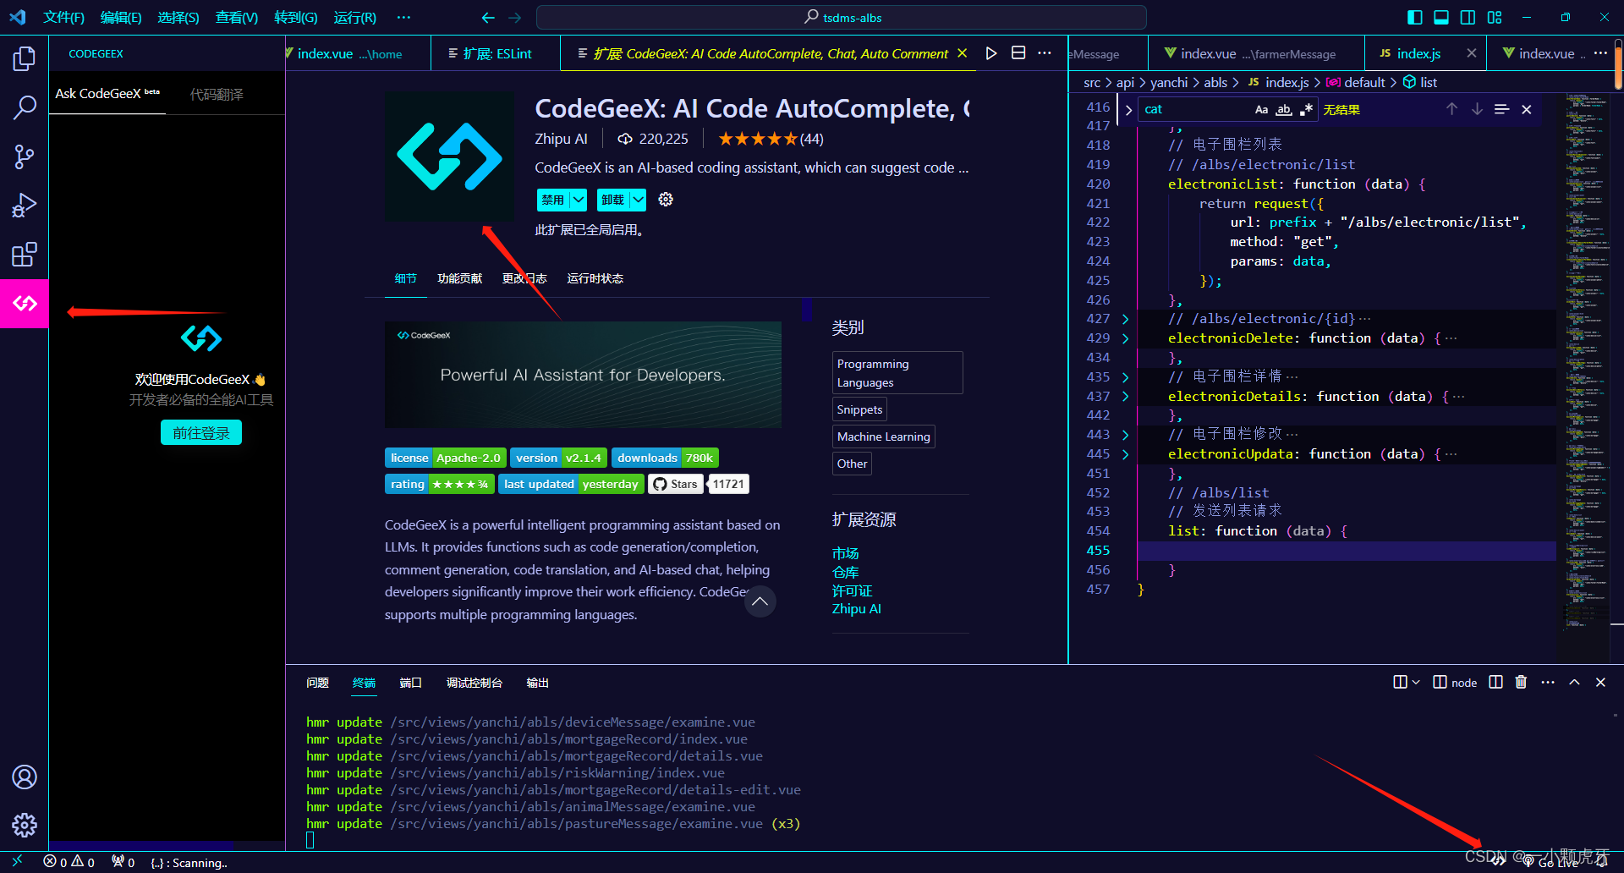Image resolution: width=1624 pixels, height=873 pixels.
Task: Toggle the bottom panel layout button
Action: [1441, 17]
